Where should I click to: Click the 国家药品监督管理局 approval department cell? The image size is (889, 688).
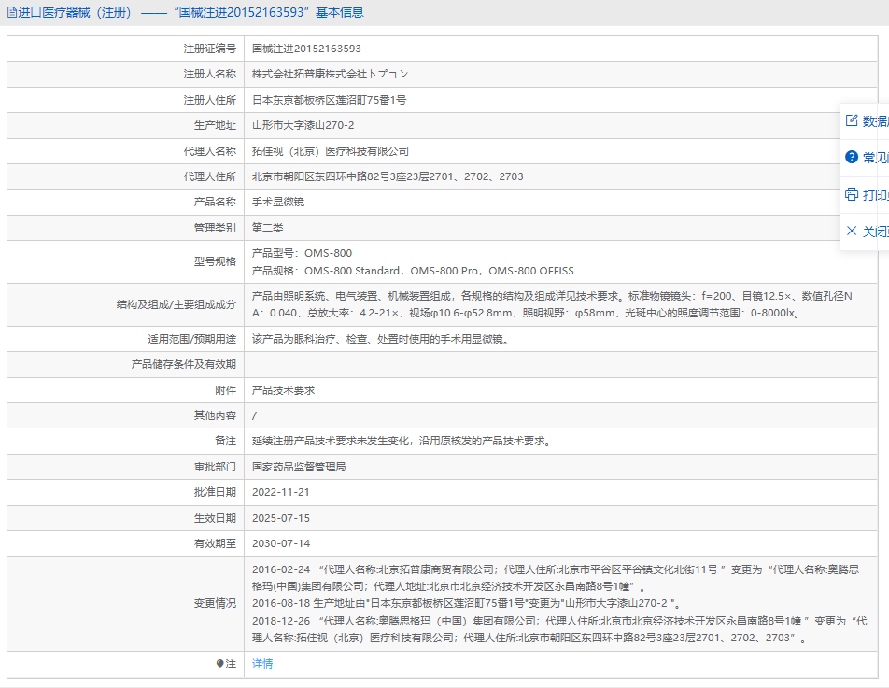[x=299, y=467]
